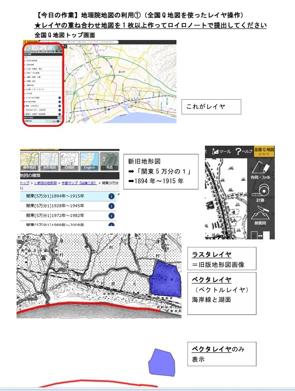
Task: Select the 写真 aerial photo base map
Action: pos(109,161)
